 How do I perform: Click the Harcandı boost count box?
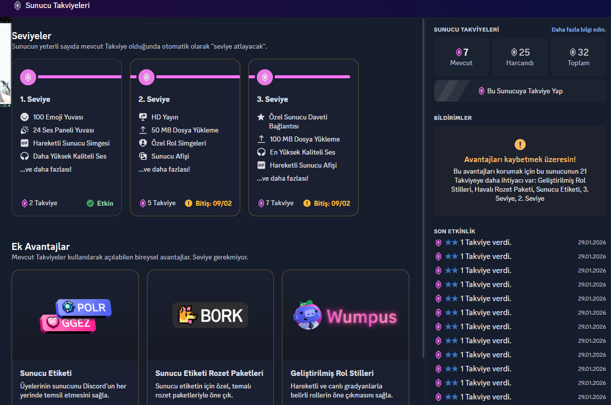[520, 57]
